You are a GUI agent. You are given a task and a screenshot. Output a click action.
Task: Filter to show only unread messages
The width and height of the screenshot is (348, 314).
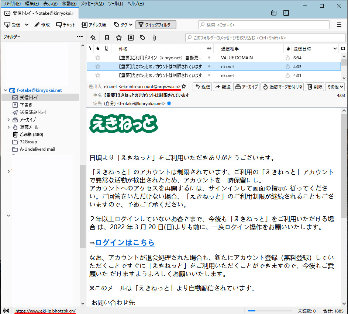[x=107, y=38]
